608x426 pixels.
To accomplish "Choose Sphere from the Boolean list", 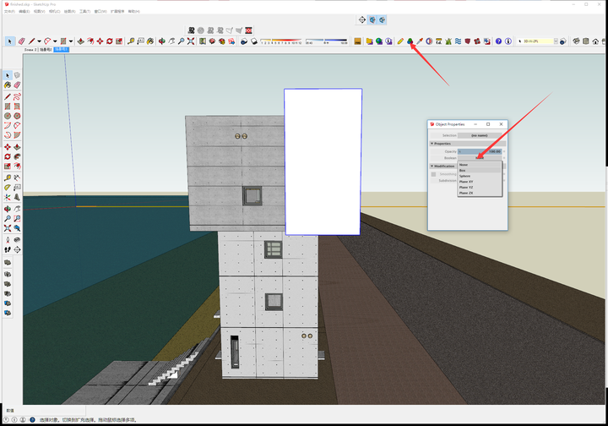I will pos(465,176).
